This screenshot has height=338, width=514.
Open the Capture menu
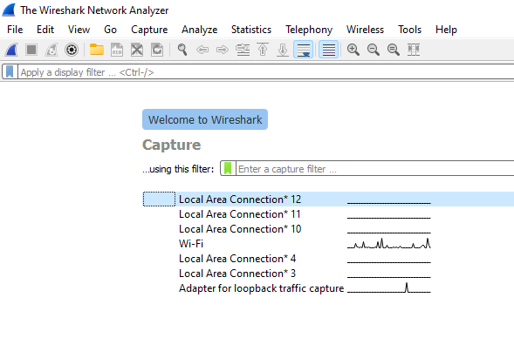tap(149, 30)
